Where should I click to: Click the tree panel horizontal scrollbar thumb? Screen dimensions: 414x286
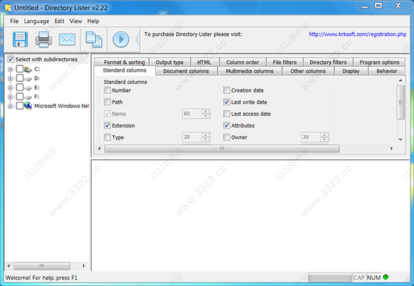click(x=42, y=266)
